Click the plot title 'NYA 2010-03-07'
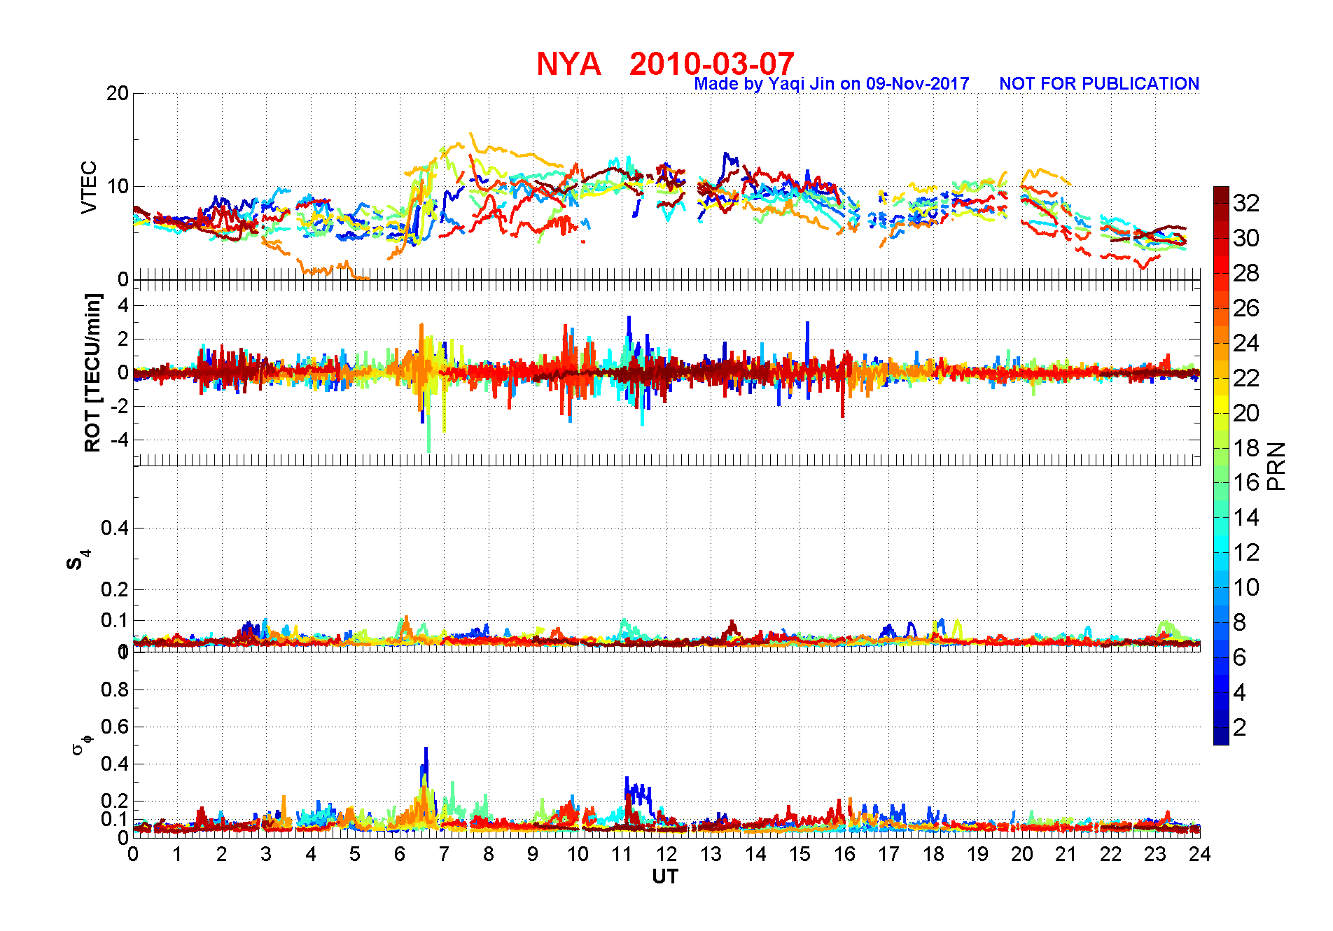 point(665,64)
